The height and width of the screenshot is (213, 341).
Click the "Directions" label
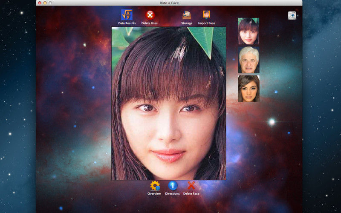pyautogui.click(x=172, y=194)
